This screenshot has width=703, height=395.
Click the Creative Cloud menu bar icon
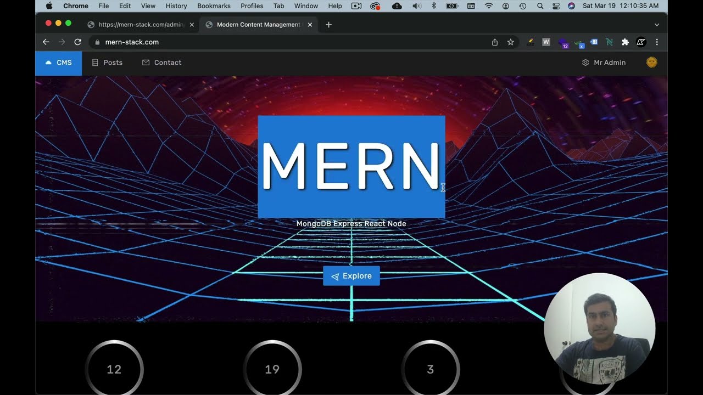tap(376, 6)
